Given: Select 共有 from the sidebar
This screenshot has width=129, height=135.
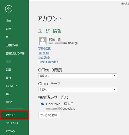Looking at the screenshot, I should 8,78.
